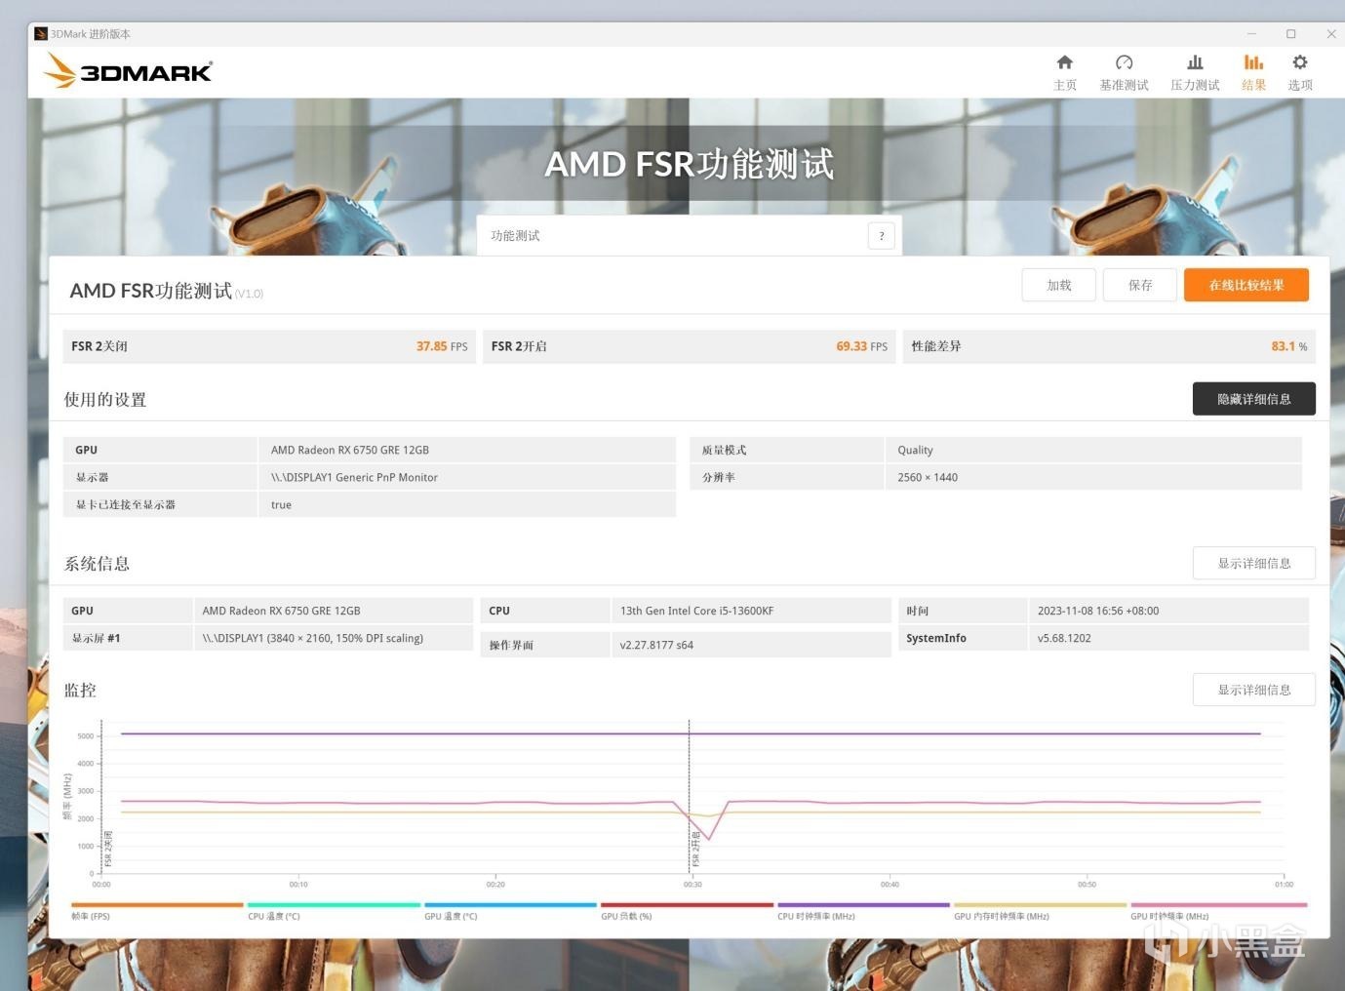The image size is (1345, 991).
Task: Click the 使用的设置 section heading
Action: point(105,400)
